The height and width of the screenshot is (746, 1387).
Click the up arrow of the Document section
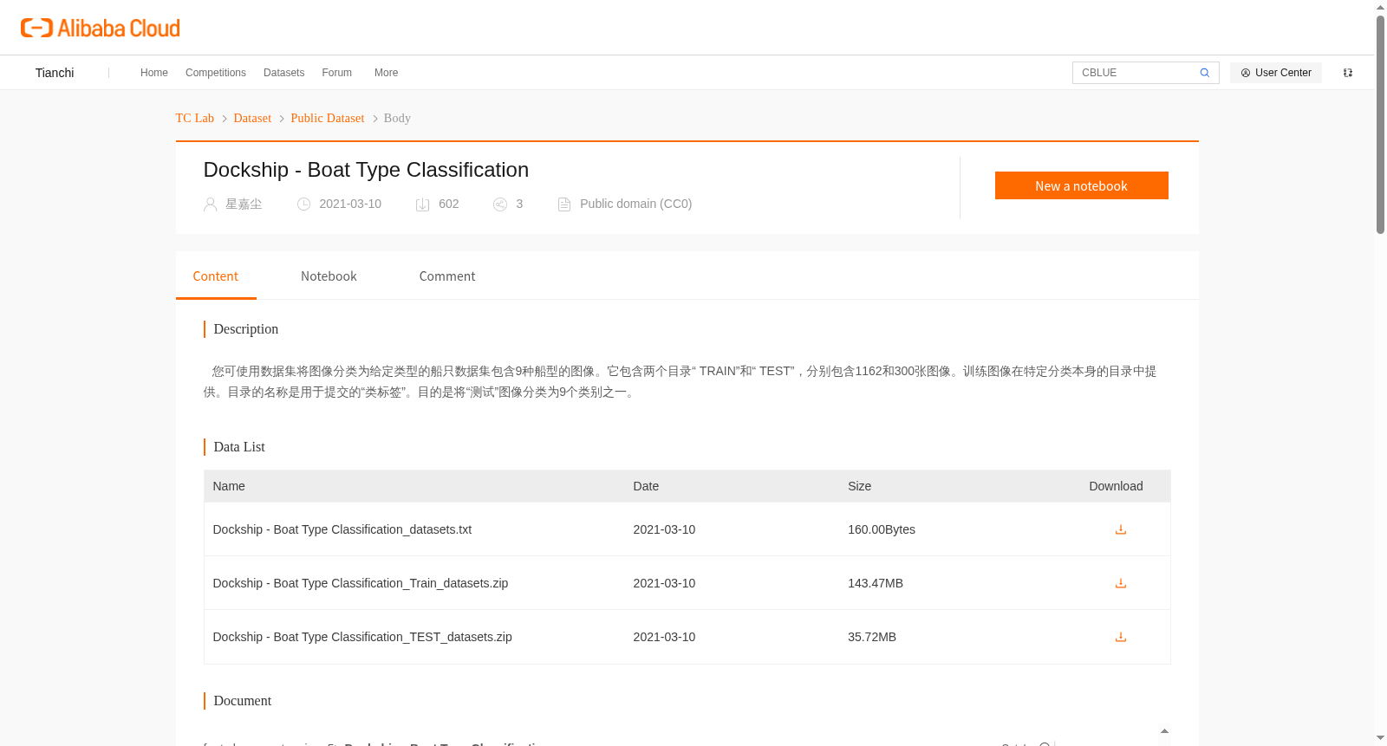1164,731
